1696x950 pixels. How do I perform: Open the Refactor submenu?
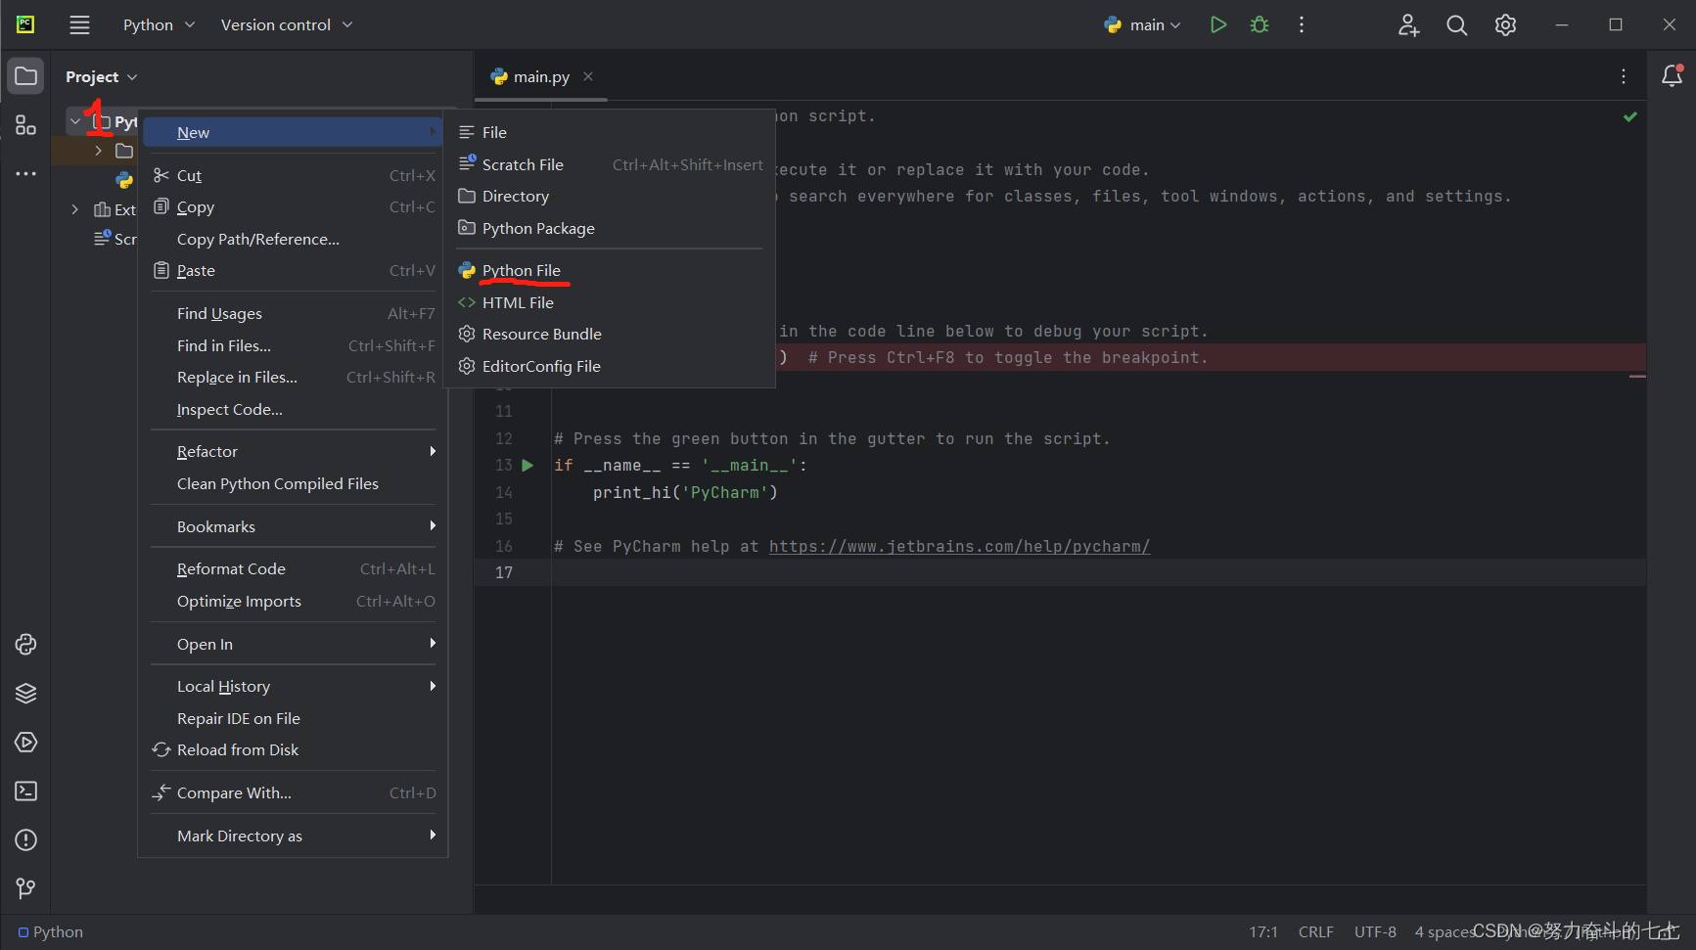click(x=294, y=451)
